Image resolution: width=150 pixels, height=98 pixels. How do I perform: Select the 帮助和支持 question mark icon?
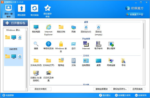48,44
